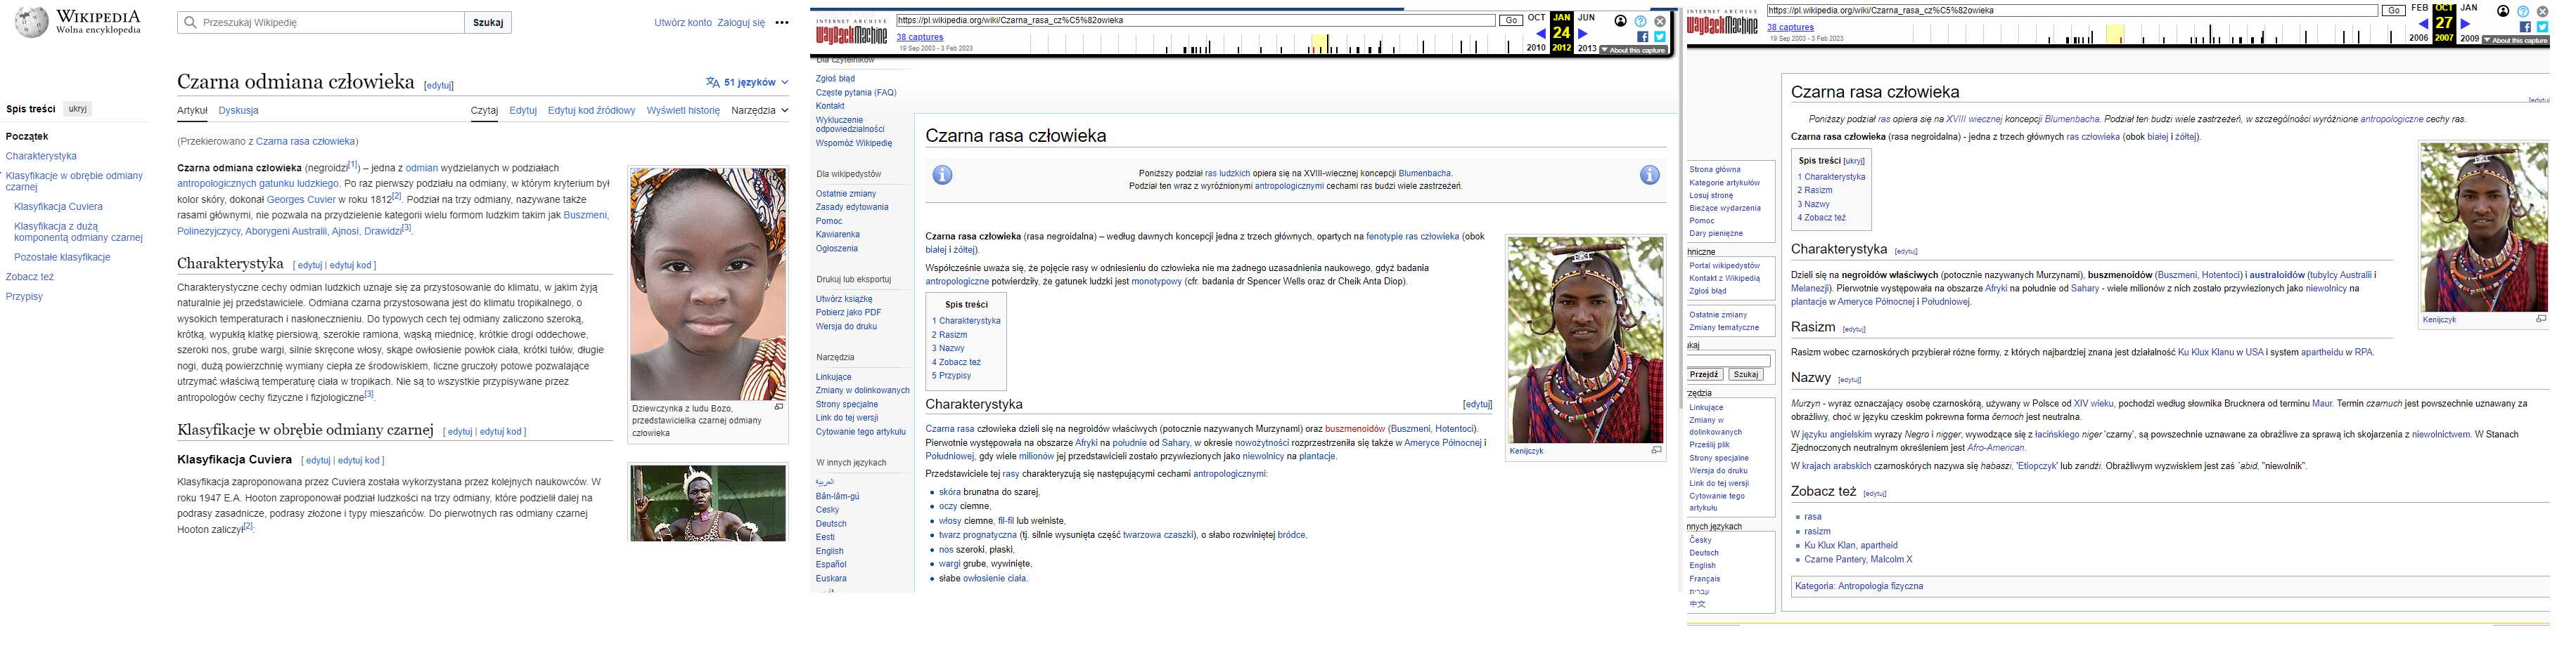Click left info icon in 2012 disclaimer box

tap(942, 175)
